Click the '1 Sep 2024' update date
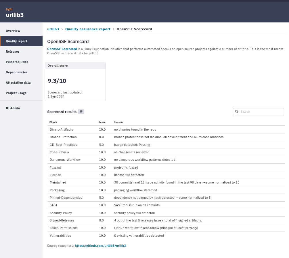289x258 pixels. [x=56, y=96]
